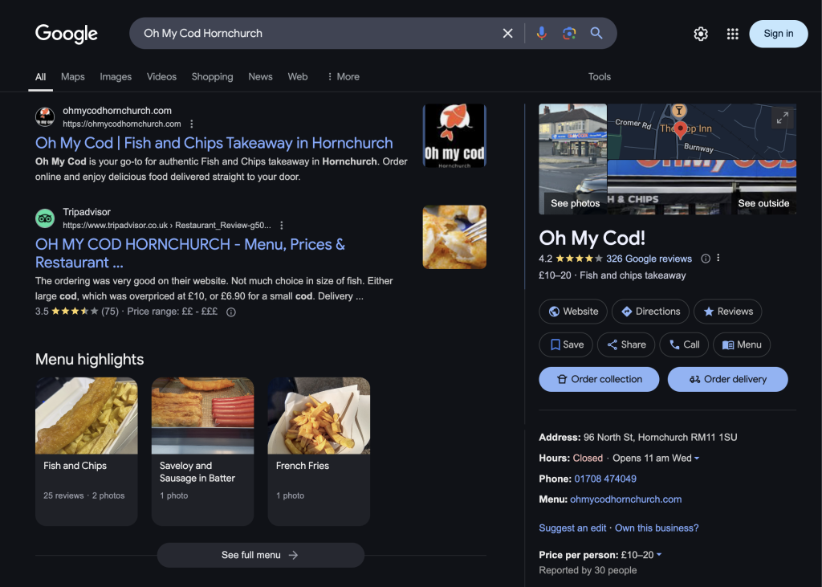Expand the map to full view
This screenshot has width=822, height=587.
[x=782, y=118]
